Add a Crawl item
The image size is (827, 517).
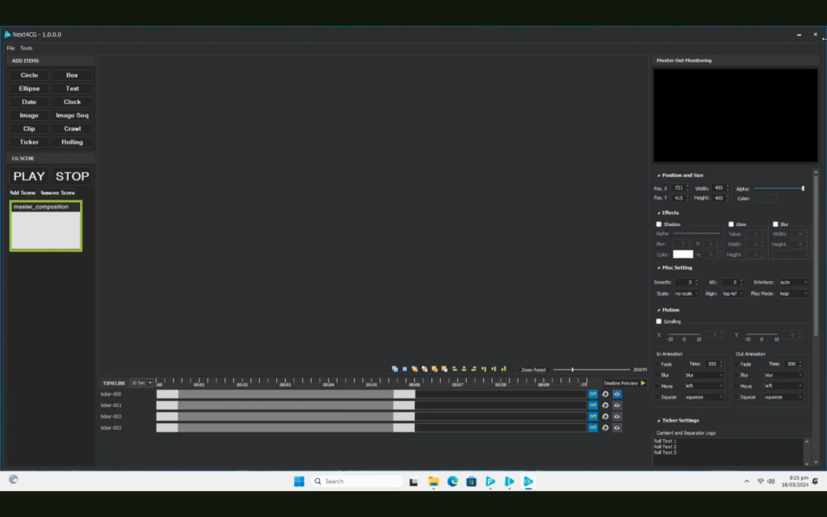click(72, 128)
